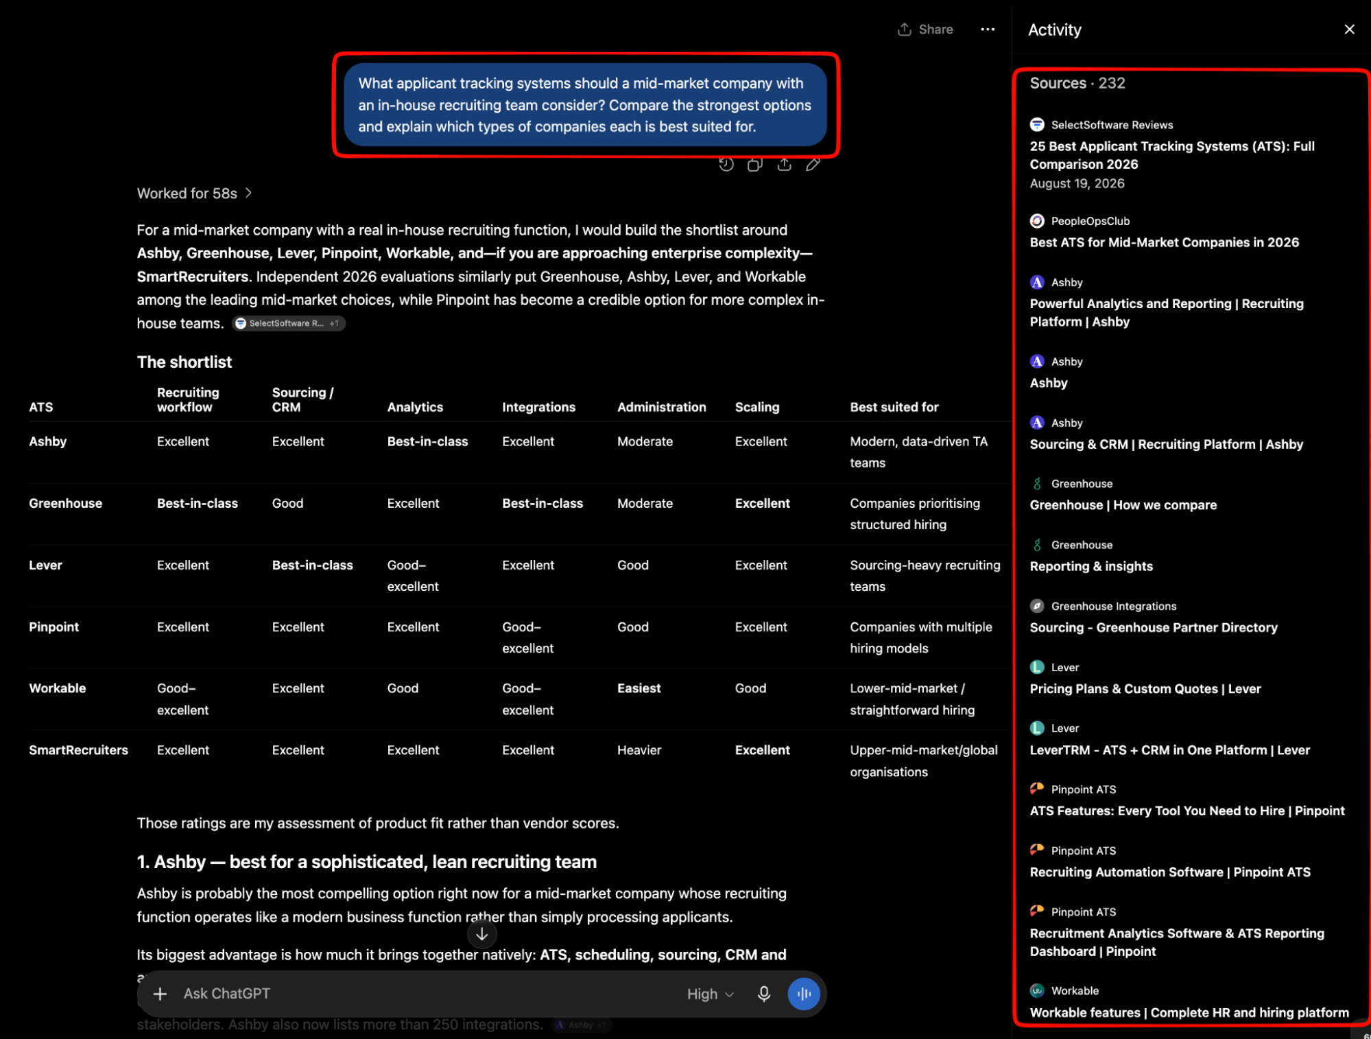
Task: Open '25 Best Applicant Tracking Systems' source
Action: click(x=1171, y=155)
